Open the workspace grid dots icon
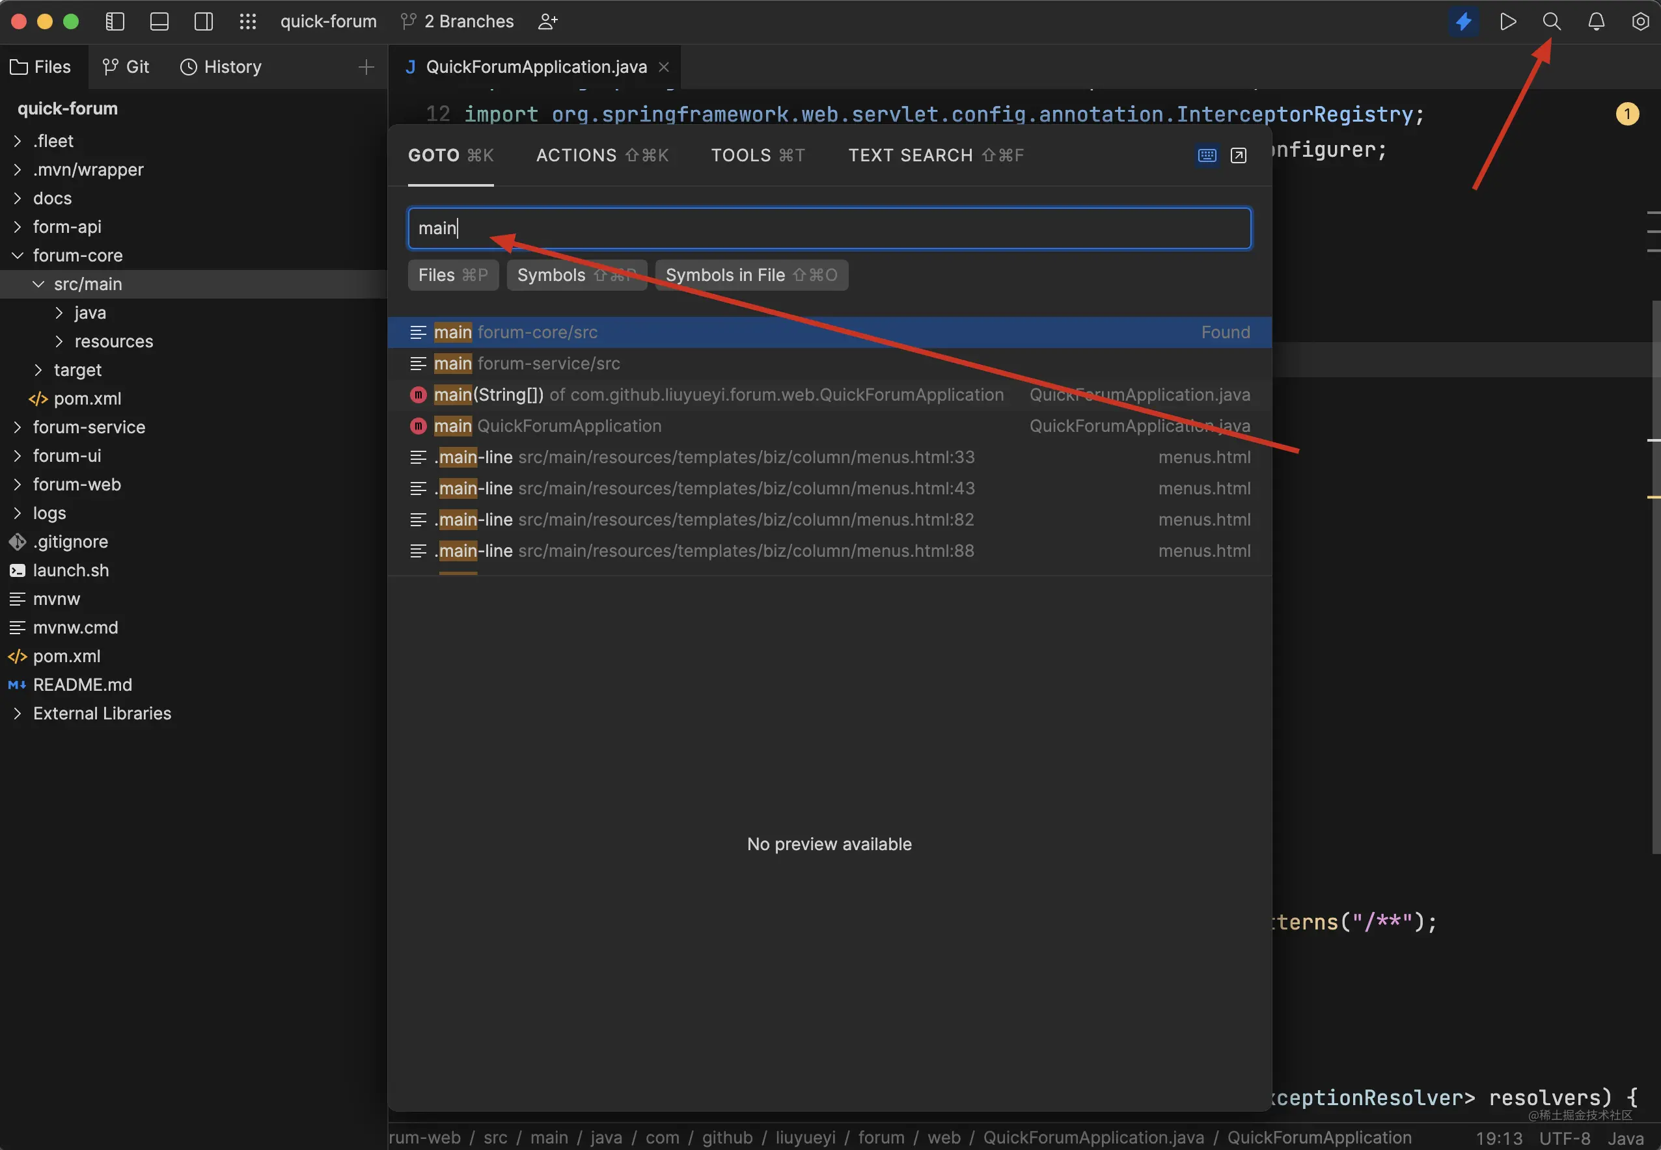Viewport: 1661px width, 1150px height. coord(248,21)
